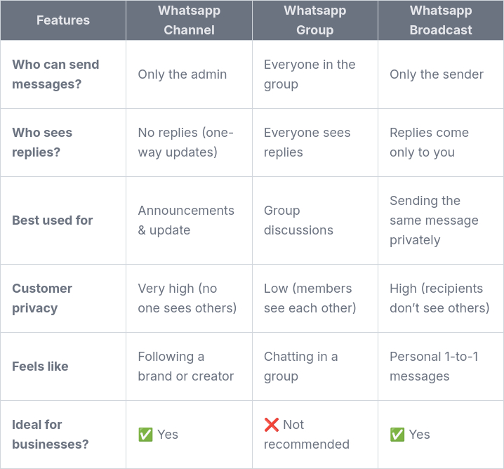
Task: Click 'Personal 1-to-1 messages' cell
Action: tap(434, 366)
